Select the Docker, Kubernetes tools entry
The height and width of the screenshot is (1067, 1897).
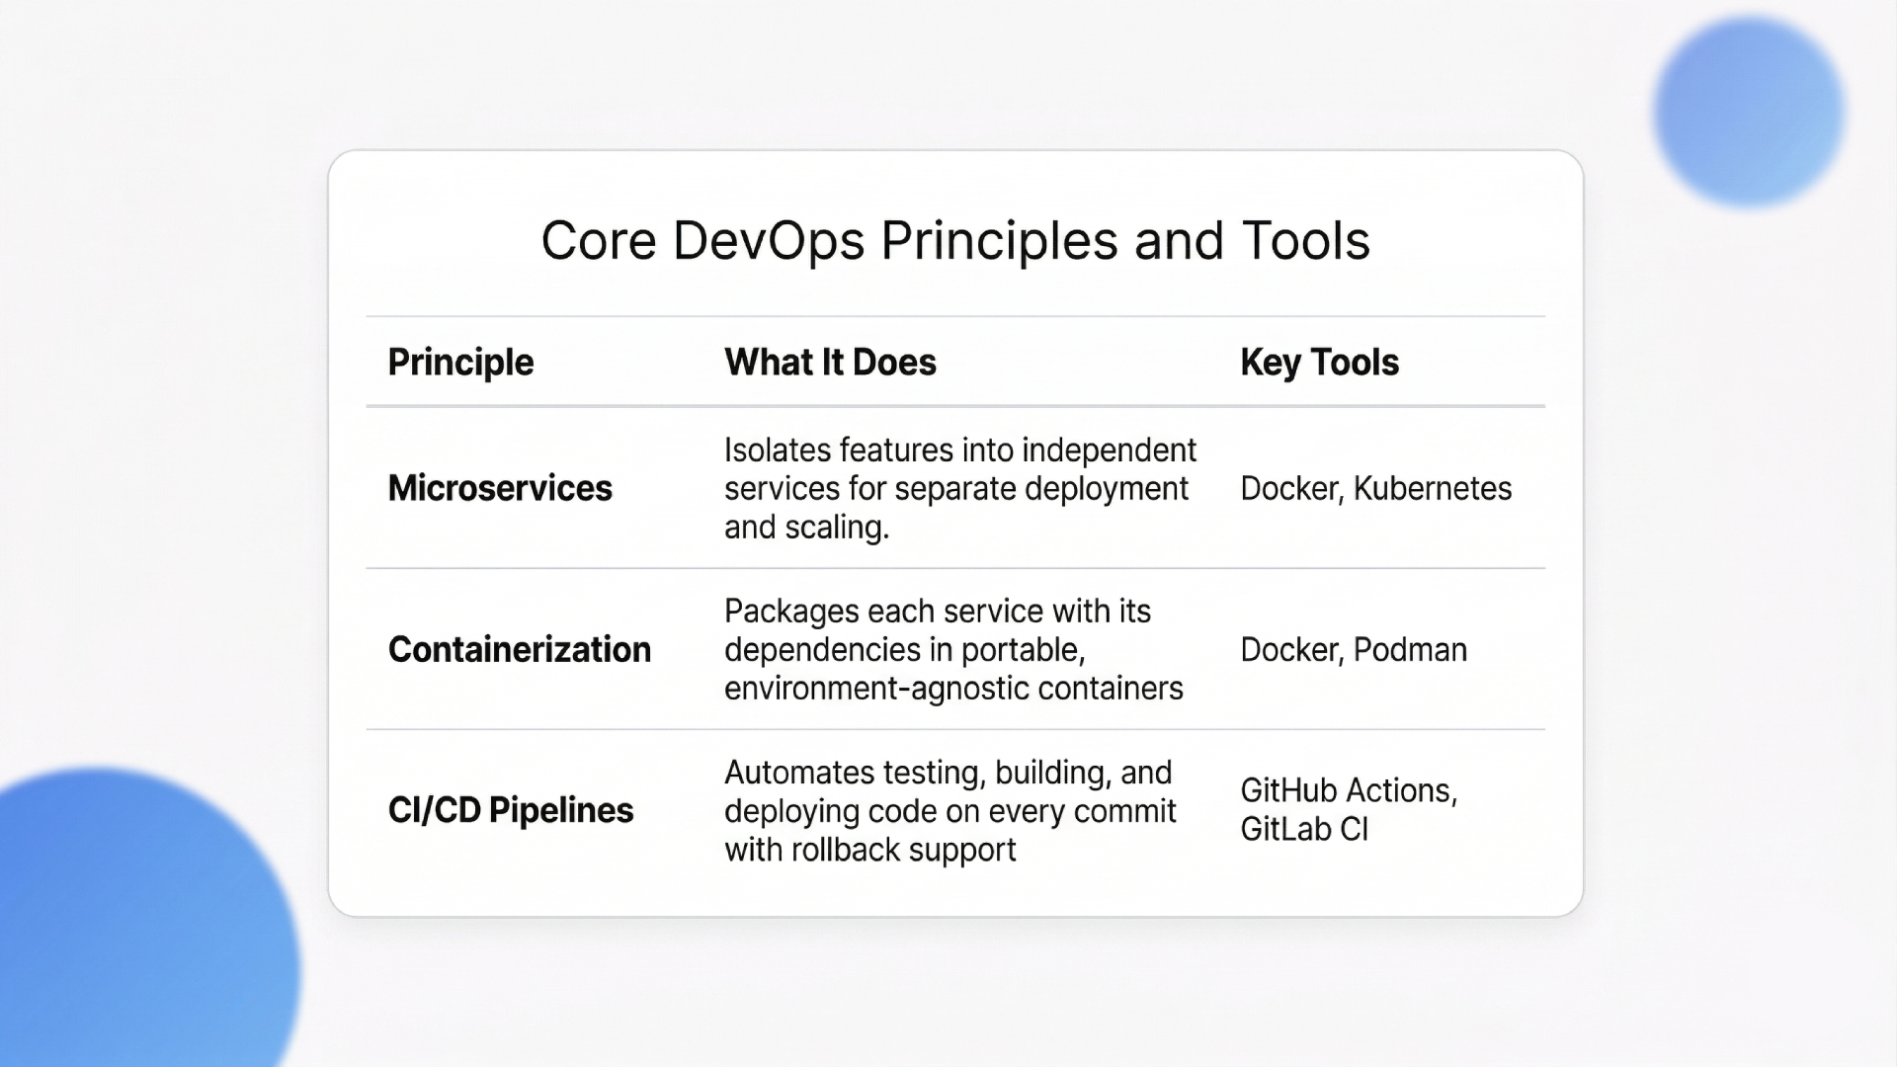[x=1376, y=488]
